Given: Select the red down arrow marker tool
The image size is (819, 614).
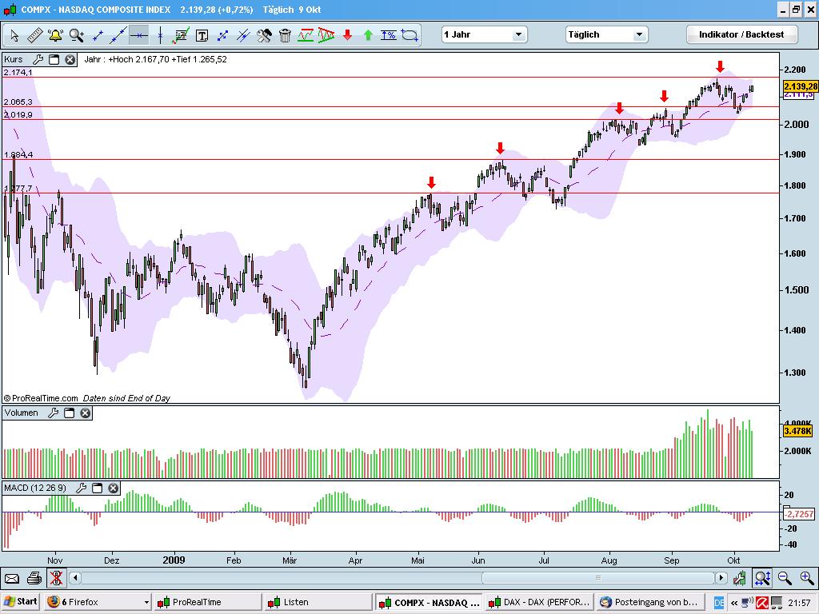Looking at the screenshot, I should pos(347,35).
